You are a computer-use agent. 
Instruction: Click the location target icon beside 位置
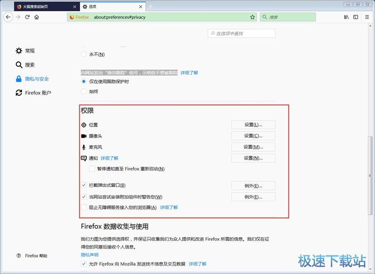84,125
